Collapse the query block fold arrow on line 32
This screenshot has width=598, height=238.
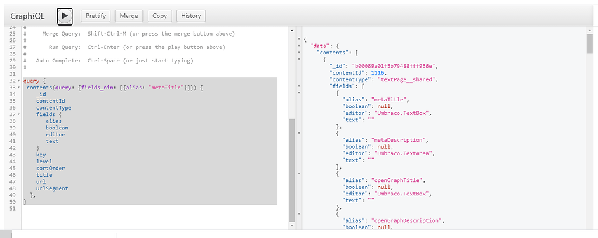[20, 81]
